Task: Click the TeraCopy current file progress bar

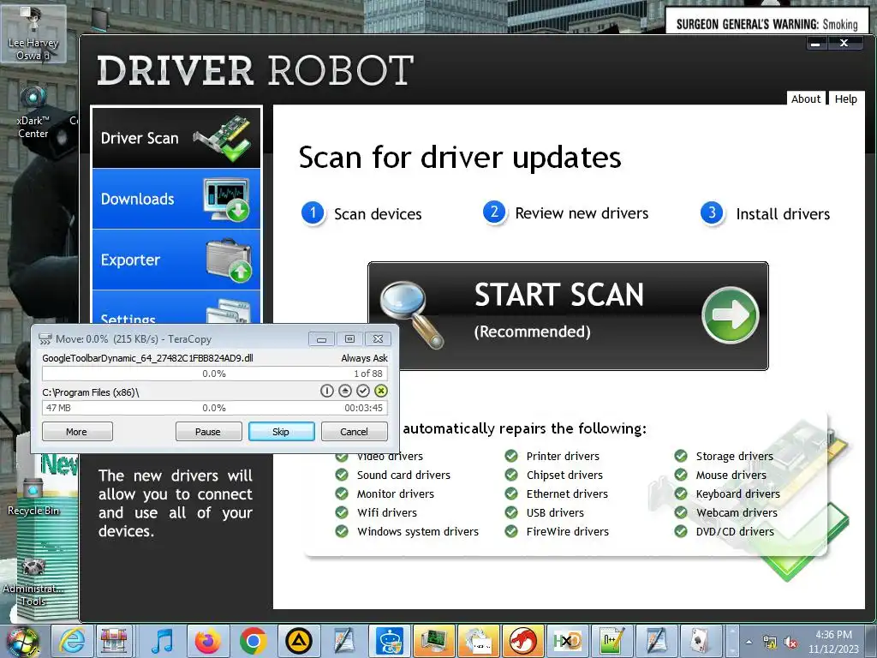Action: pos(214,374)
